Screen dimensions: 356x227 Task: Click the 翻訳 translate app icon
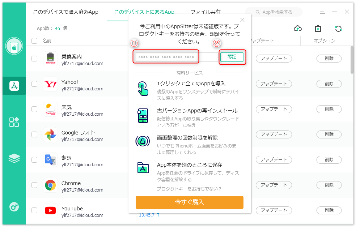[50, 160]
